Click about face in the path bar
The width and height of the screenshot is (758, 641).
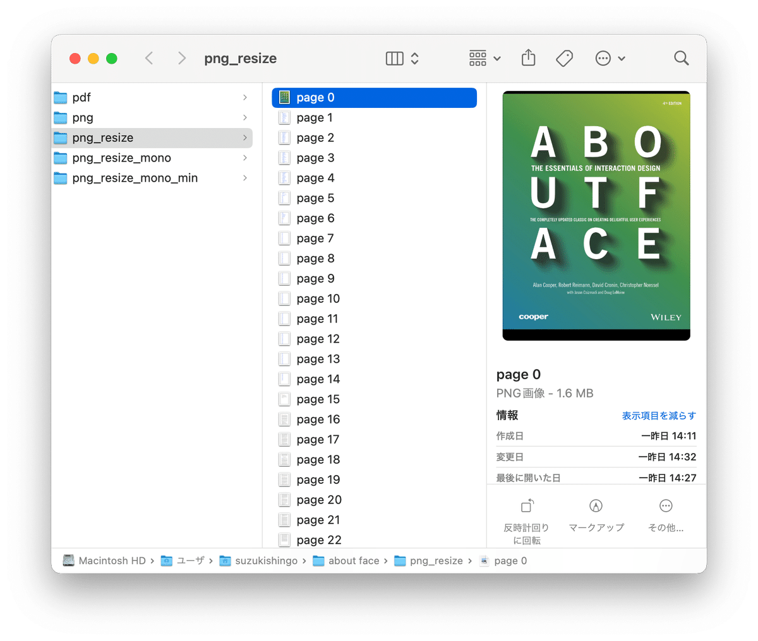(346, 561)
